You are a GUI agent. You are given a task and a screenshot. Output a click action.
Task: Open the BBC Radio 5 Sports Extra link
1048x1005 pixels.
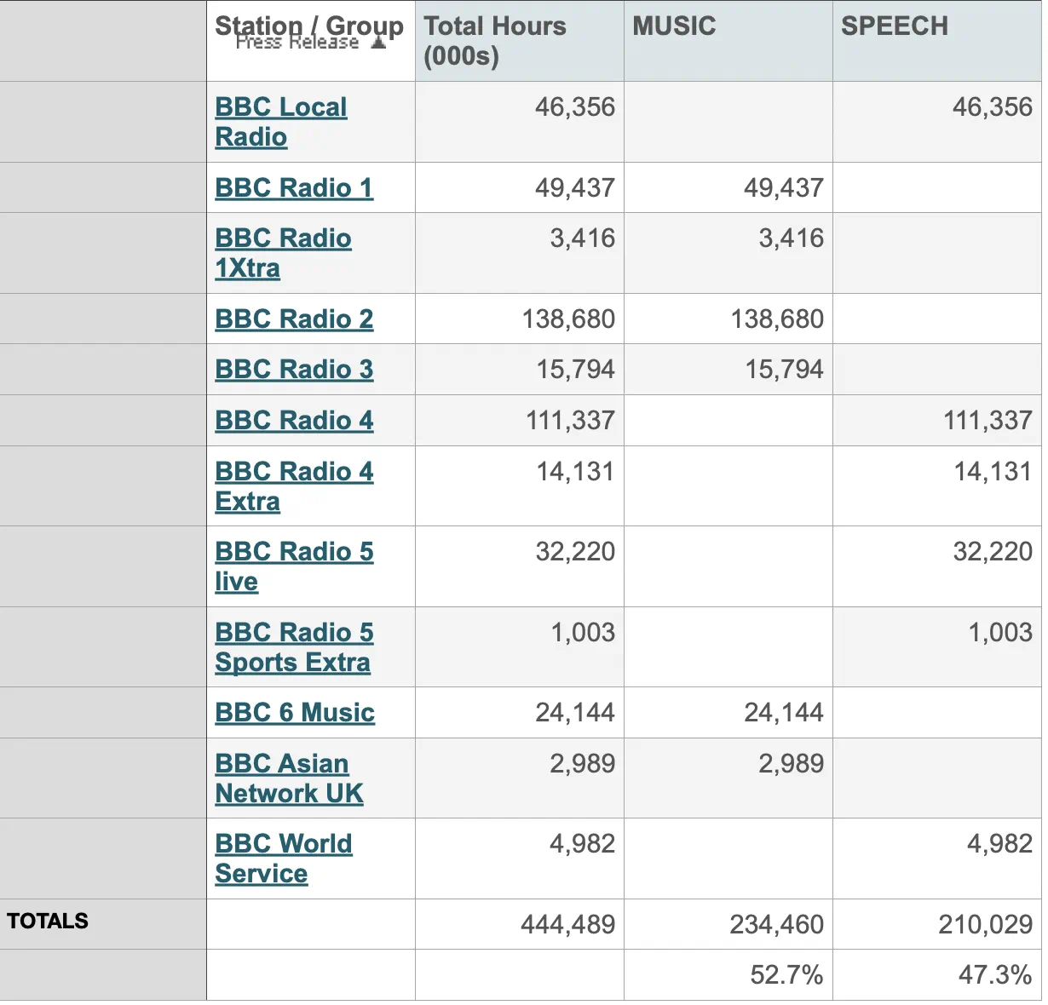[294, 647]
